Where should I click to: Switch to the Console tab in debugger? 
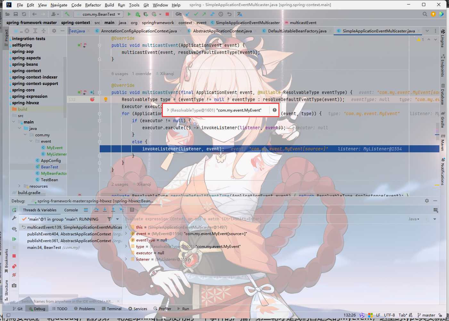pyautogui.click(x=71, y=210)
